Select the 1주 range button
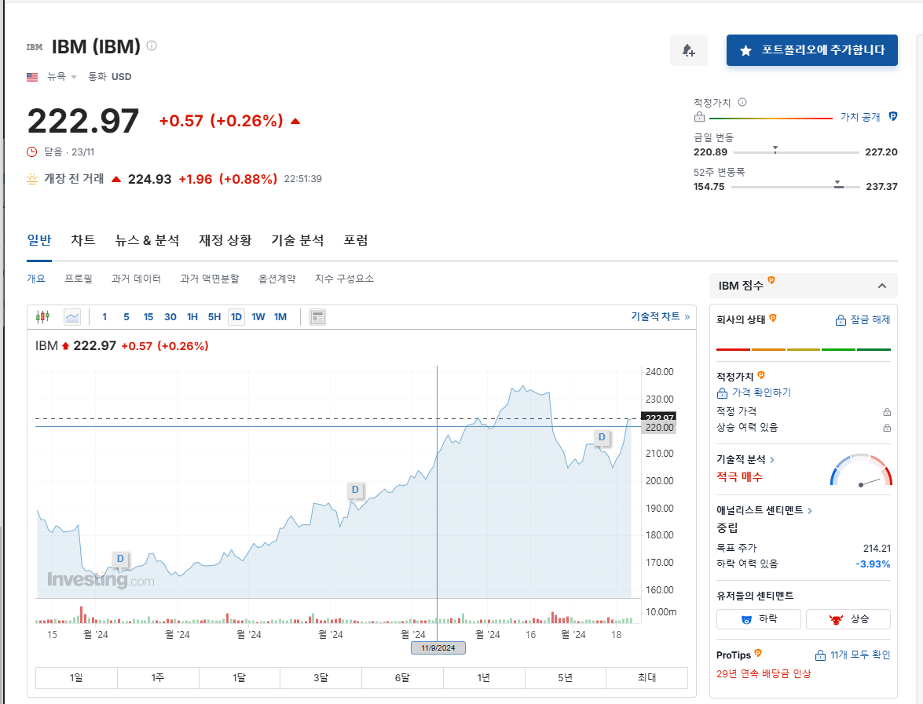 (158, 677)
